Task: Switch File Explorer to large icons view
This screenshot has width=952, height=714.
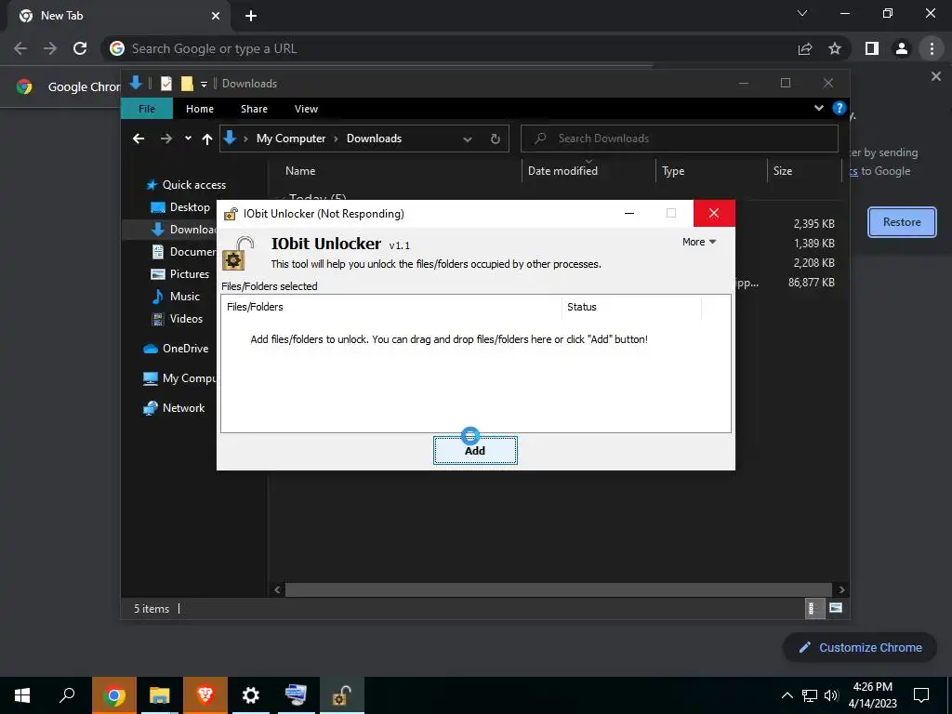Action: click(x=836, y=608)
